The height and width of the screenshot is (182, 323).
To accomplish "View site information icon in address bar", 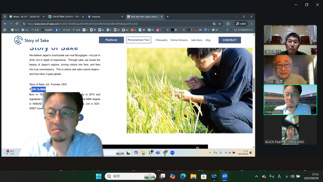I will click(24, 24).
